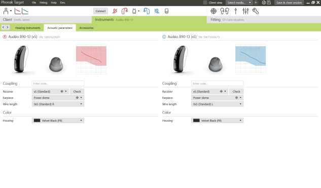Click the Connect button
The height and width of the screenshot is (188, 321).
pyautogui.click(x=100, y=11)
